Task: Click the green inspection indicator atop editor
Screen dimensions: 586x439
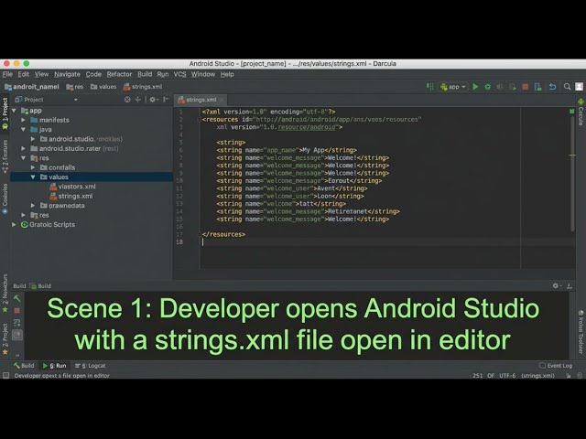Action: coord(571,112)
